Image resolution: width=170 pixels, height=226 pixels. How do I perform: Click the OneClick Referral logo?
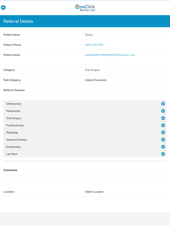(85, 8)
